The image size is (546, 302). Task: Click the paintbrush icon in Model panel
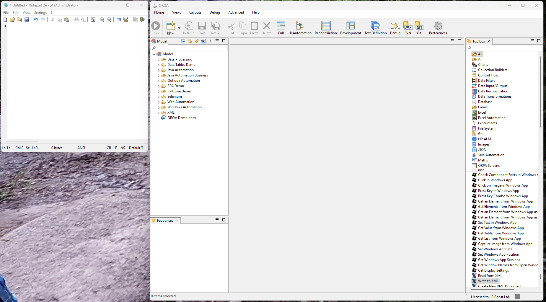point(197,41)
